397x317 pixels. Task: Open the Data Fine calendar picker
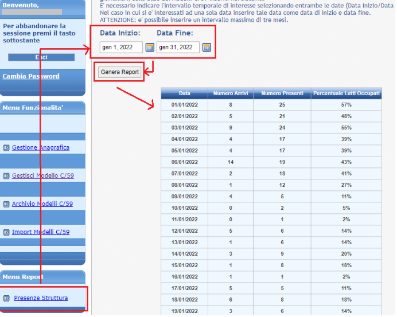(207, 48)
